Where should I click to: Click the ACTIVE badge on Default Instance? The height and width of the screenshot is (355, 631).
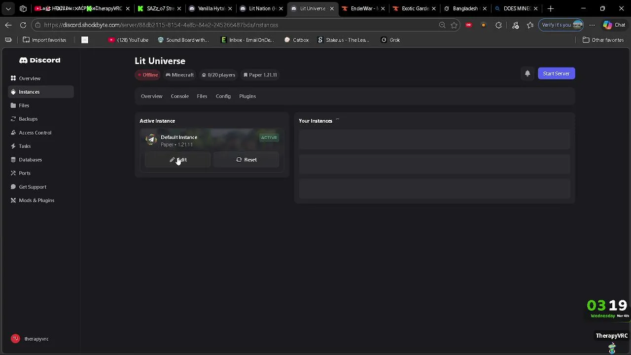(x=269, y=138)
